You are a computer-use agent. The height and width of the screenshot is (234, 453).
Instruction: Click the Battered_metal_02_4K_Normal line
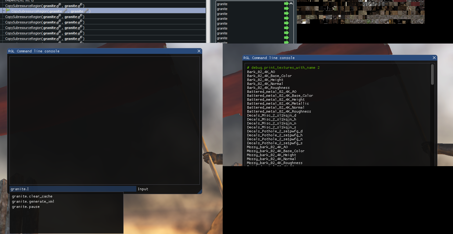pyautogui.click(x=276, y=107)
